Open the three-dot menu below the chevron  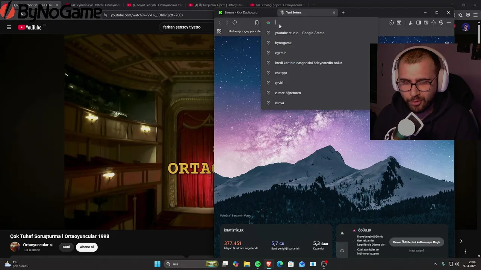(x=465, y=251)
